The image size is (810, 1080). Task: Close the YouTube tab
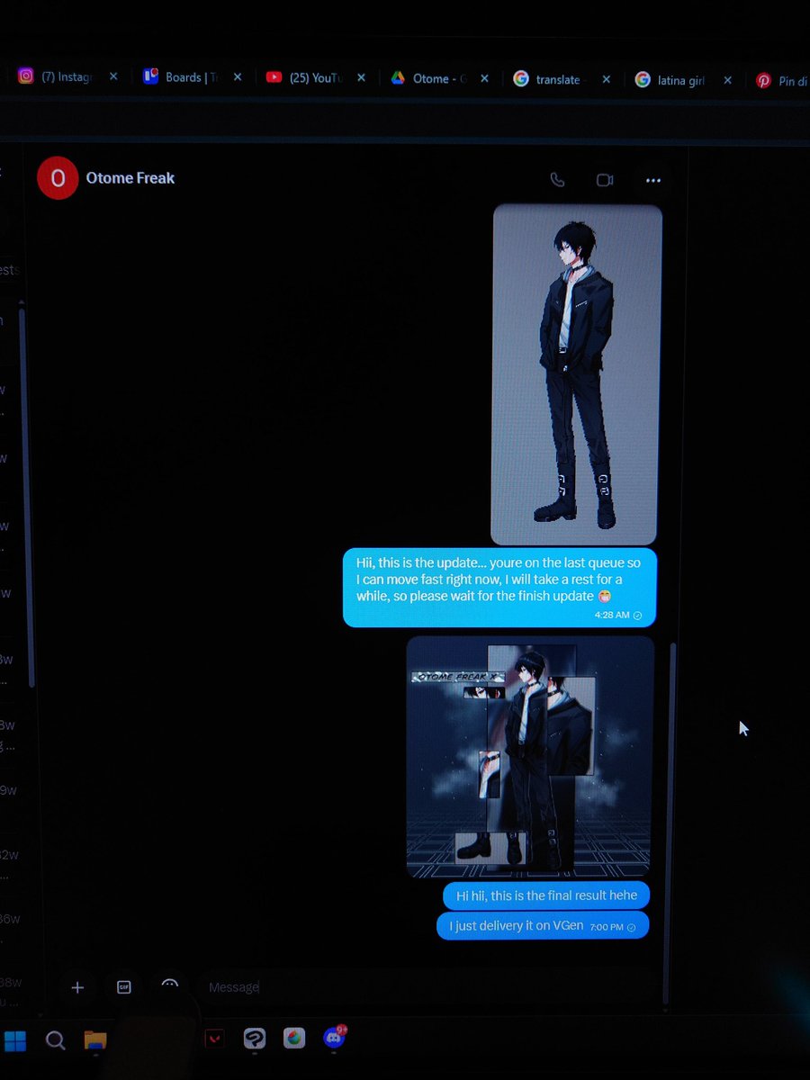(x=361, y=78)
